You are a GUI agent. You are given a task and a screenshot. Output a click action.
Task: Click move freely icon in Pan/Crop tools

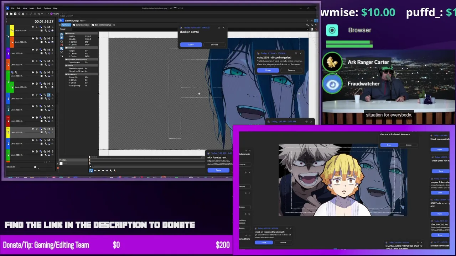(62, 56)
